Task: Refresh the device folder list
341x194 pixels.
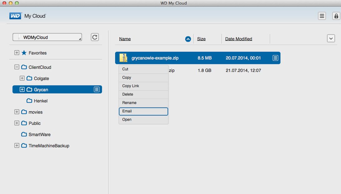Action: coord(95,37)
